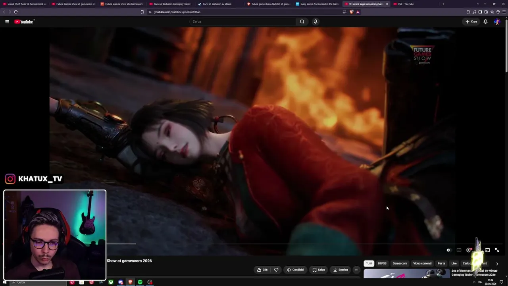The height and width of the screenshot is (286, 508).
Task: Open the YouTube guide hamburger menu
Action: (x=7, y=21)
